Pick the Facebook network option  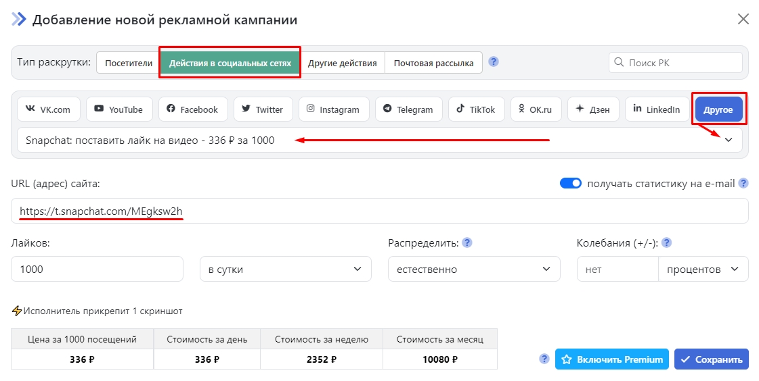pos(193,109)
